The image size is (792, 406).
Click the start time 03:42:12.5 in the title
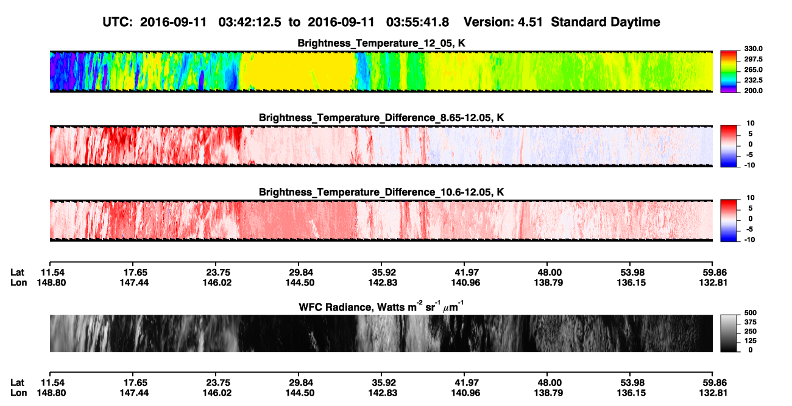pyautogui.click(x=250, y=23)
